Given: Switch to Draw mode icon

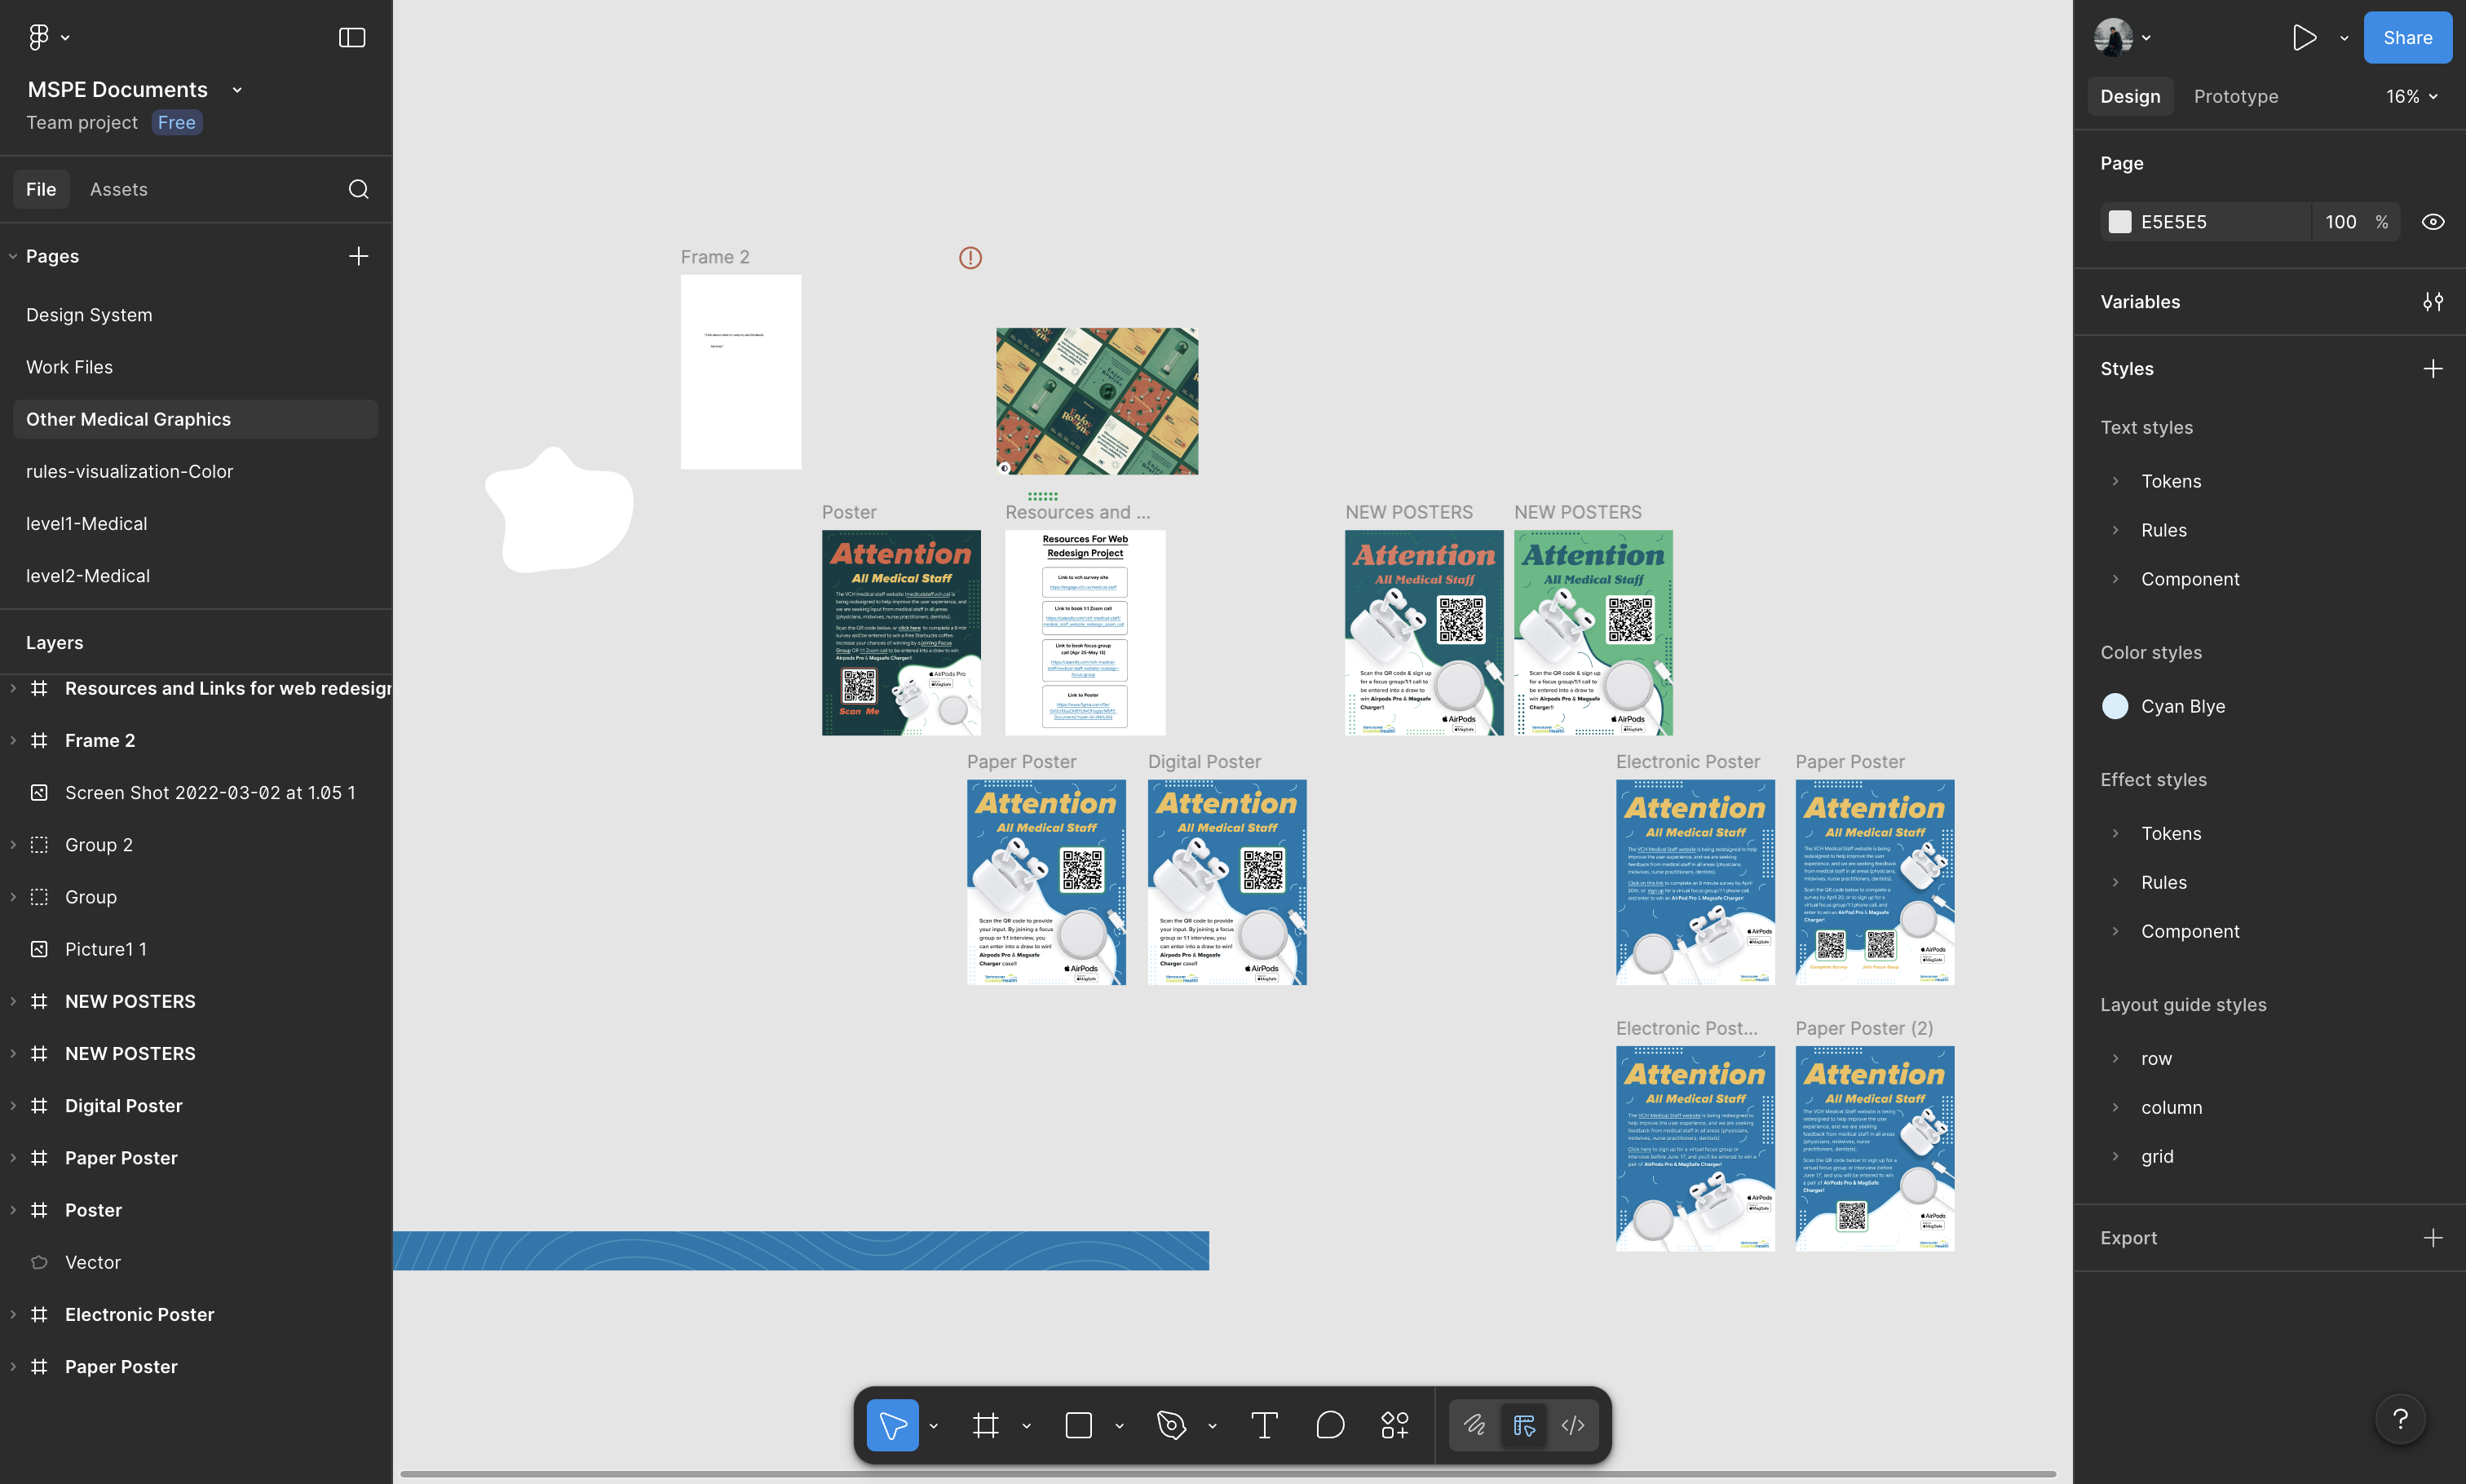Looking at the screenshot, I should 1475,1425.
